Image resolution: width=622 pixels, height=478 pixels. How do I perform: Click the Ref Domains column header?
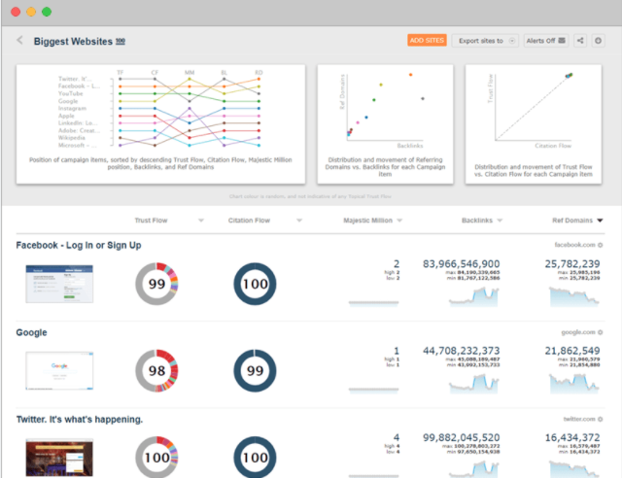pyautogui.click(x=572, y=221)
